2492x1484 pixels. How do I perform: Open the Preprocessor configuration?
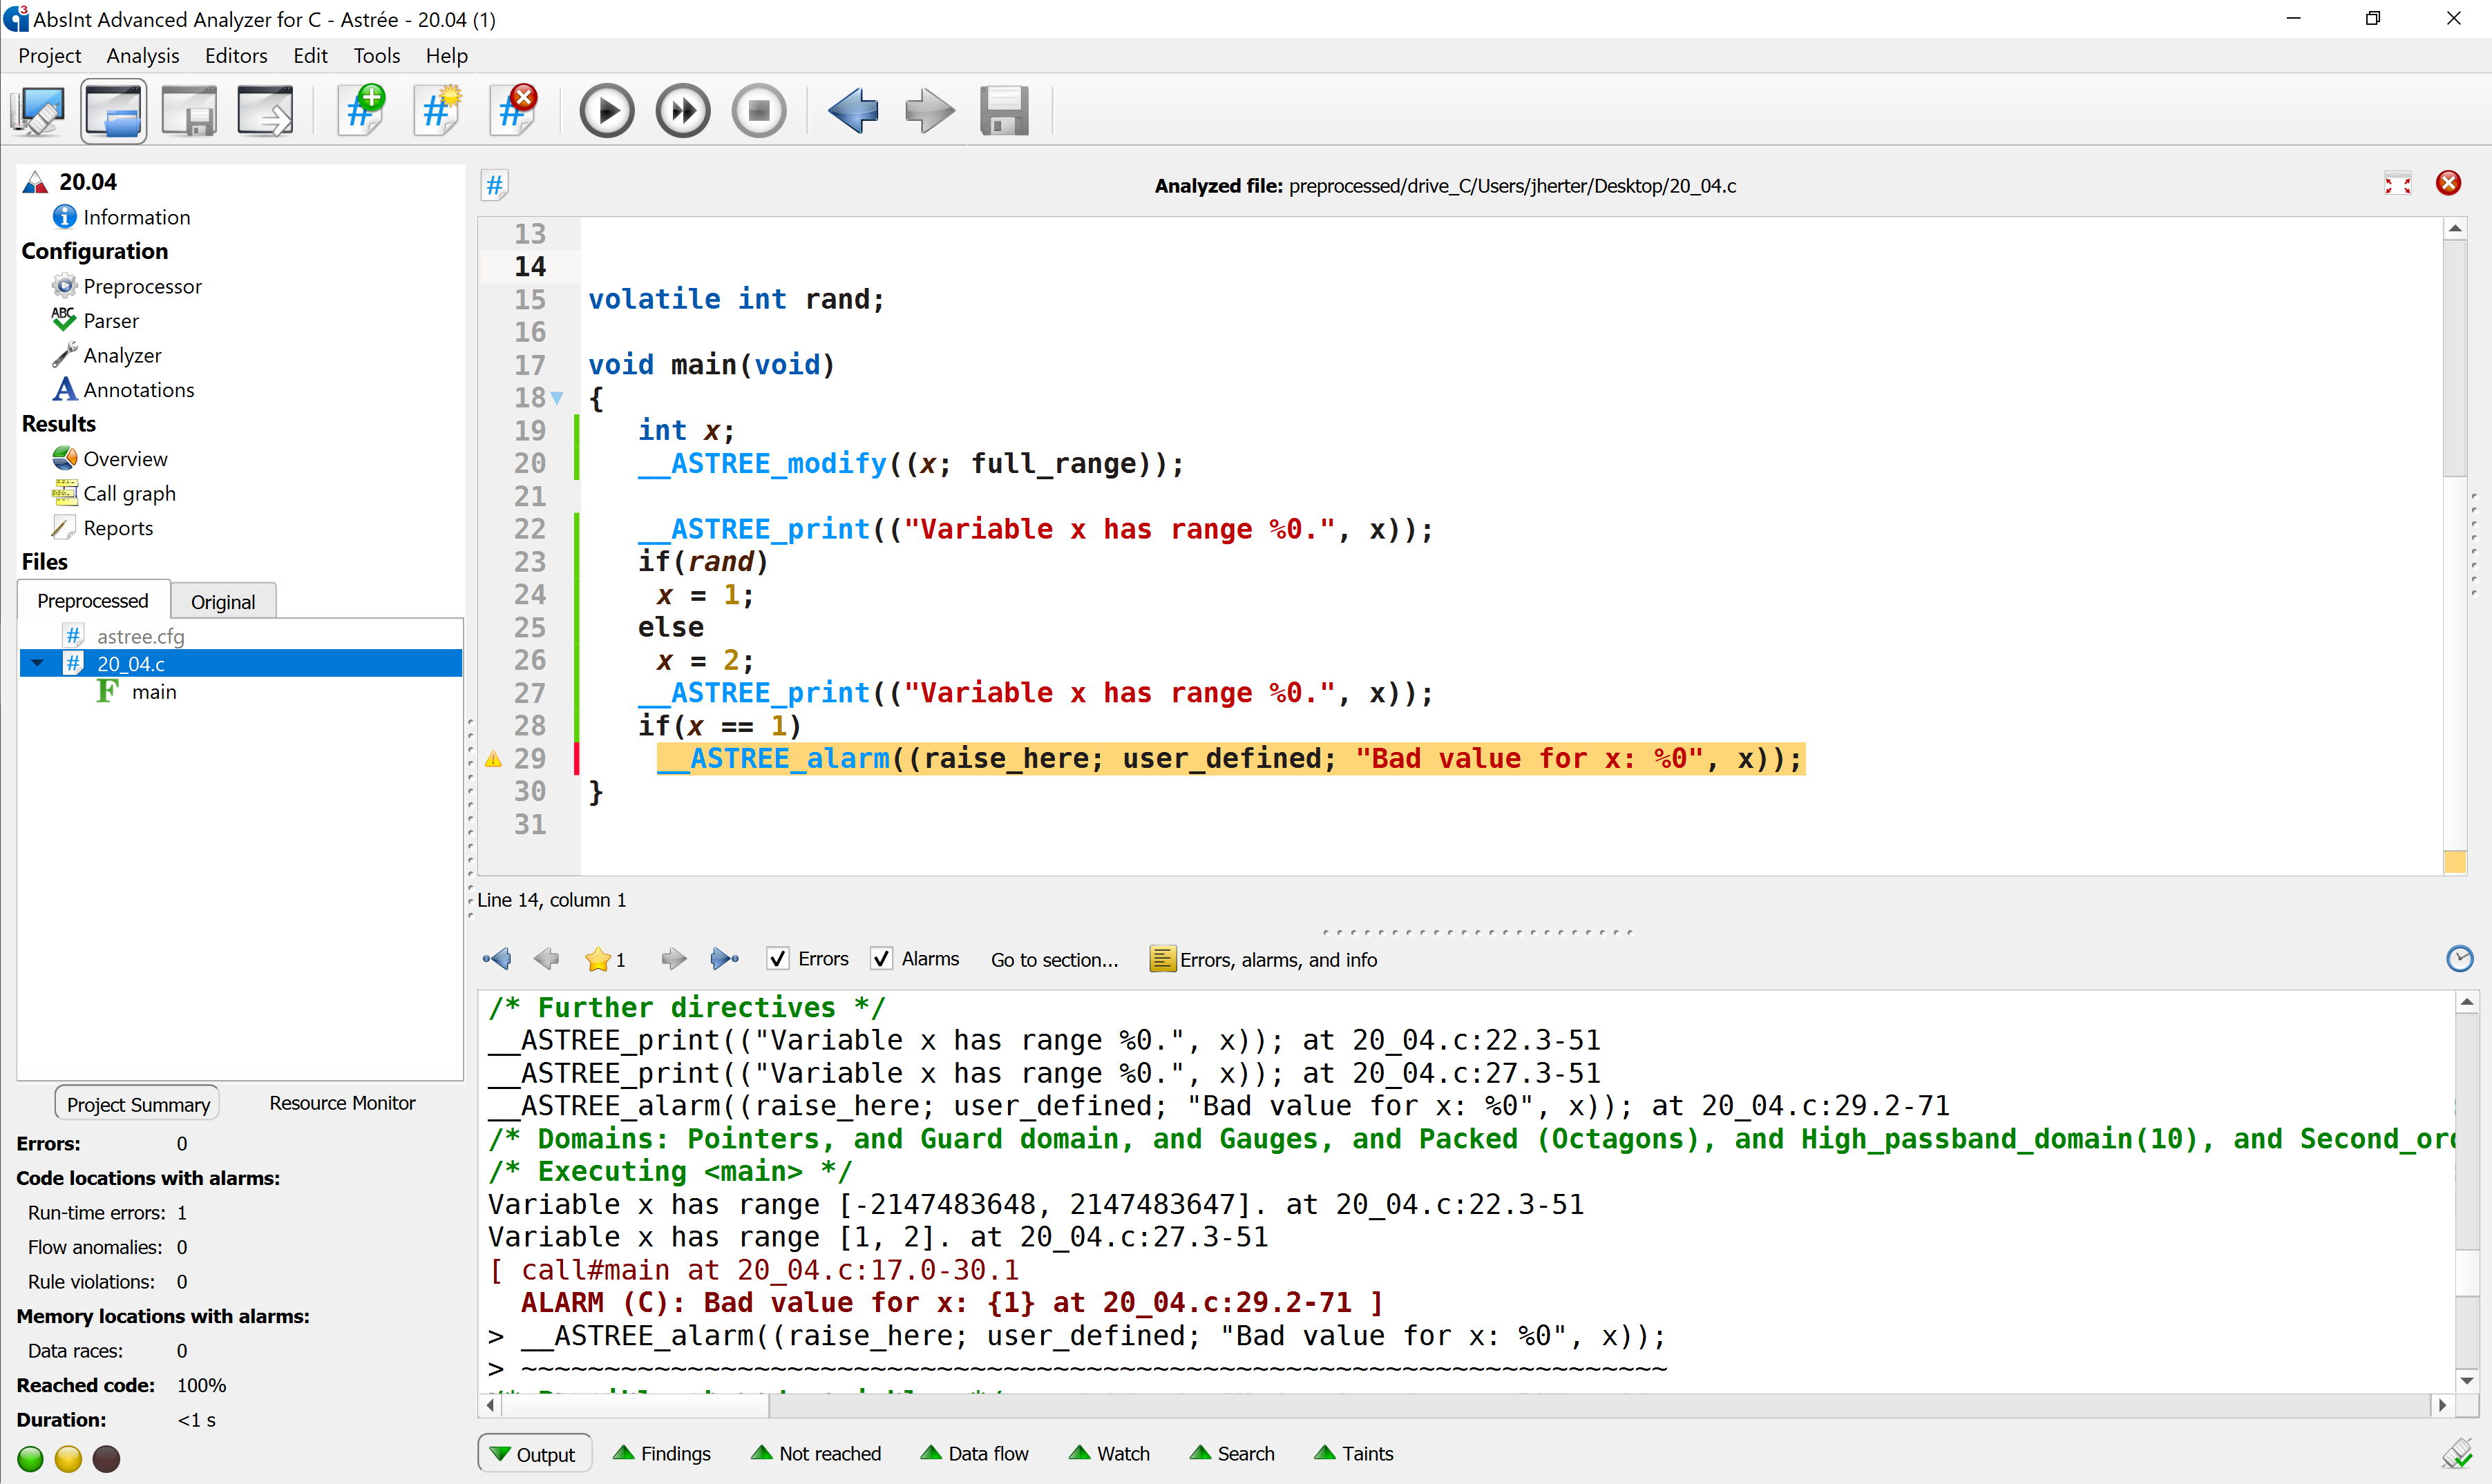click(126, 286)
